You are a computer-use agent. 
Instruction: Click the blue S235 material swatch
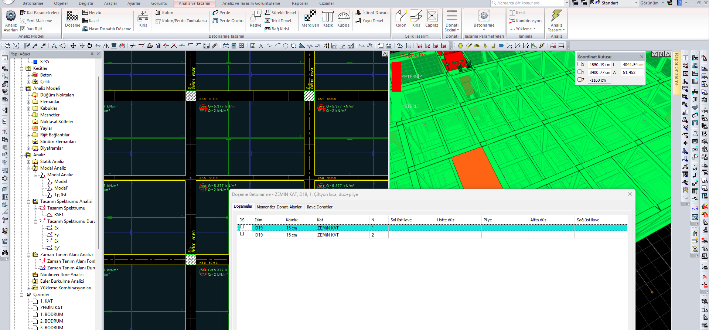pos(35,62)
